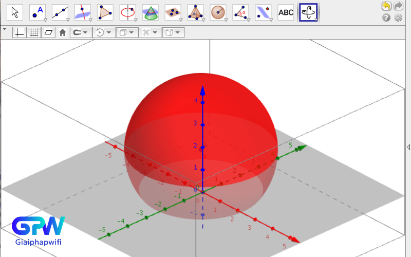
Task: Select the Perpendicular Line tool
Action: [x=83, y=12]
